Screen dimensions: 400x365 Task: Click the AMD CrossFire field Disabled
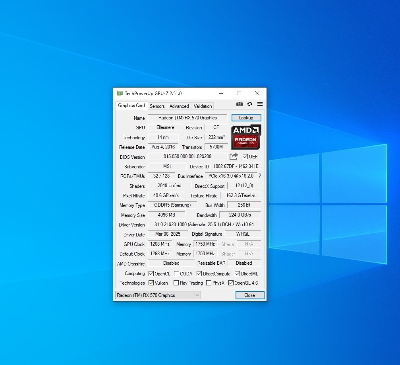(x=172, y=263)
